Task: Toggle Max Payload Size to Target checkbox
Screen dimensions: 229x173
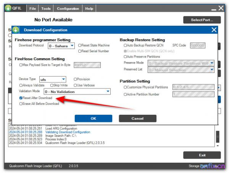Action: click(21, 65)
